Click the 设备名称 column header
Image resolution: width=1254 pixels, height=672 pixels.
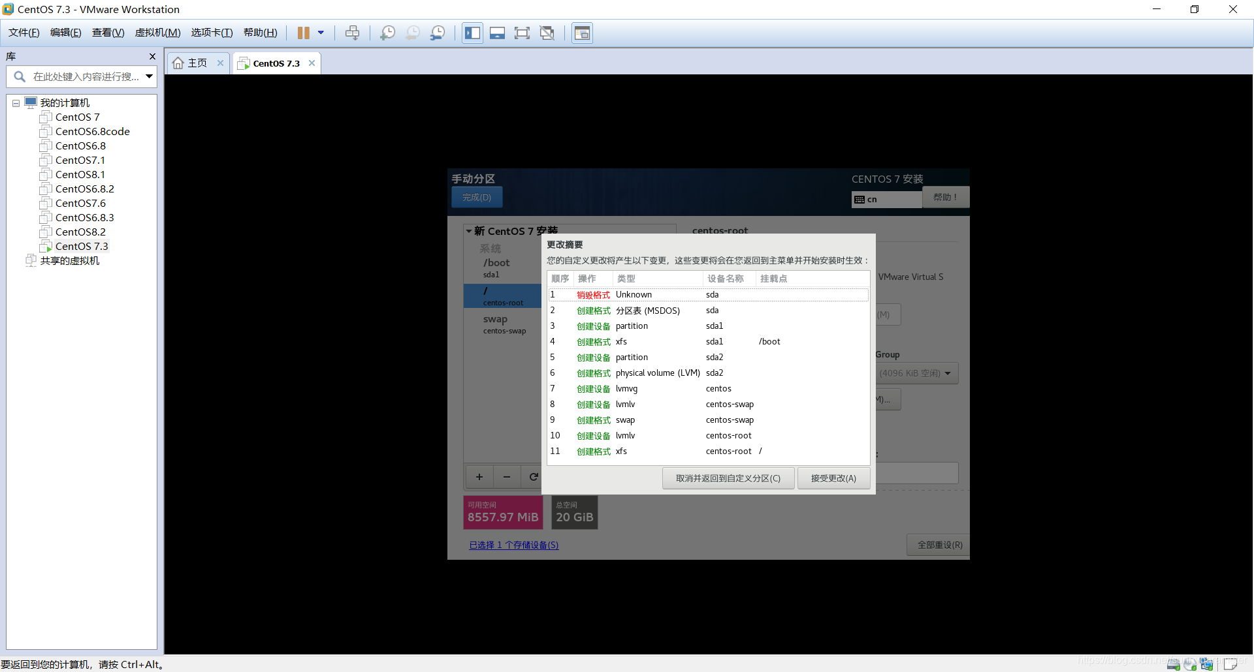729,279
